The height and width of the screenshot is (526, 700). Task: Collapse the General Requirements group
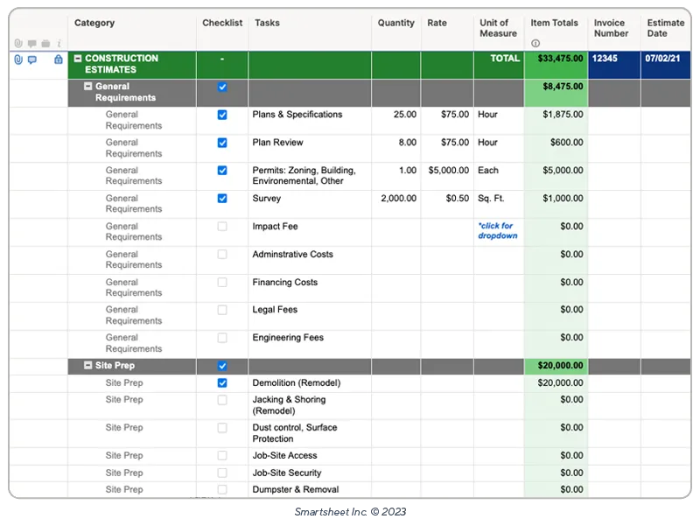(x=88, y=87)
